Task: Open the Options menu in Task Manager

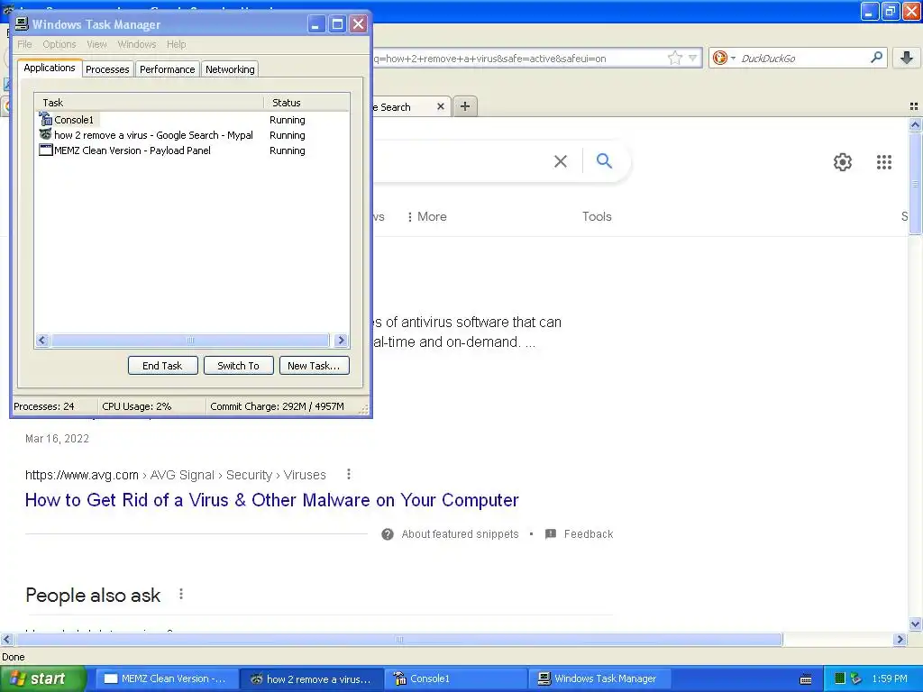Action: click(59, 44)
